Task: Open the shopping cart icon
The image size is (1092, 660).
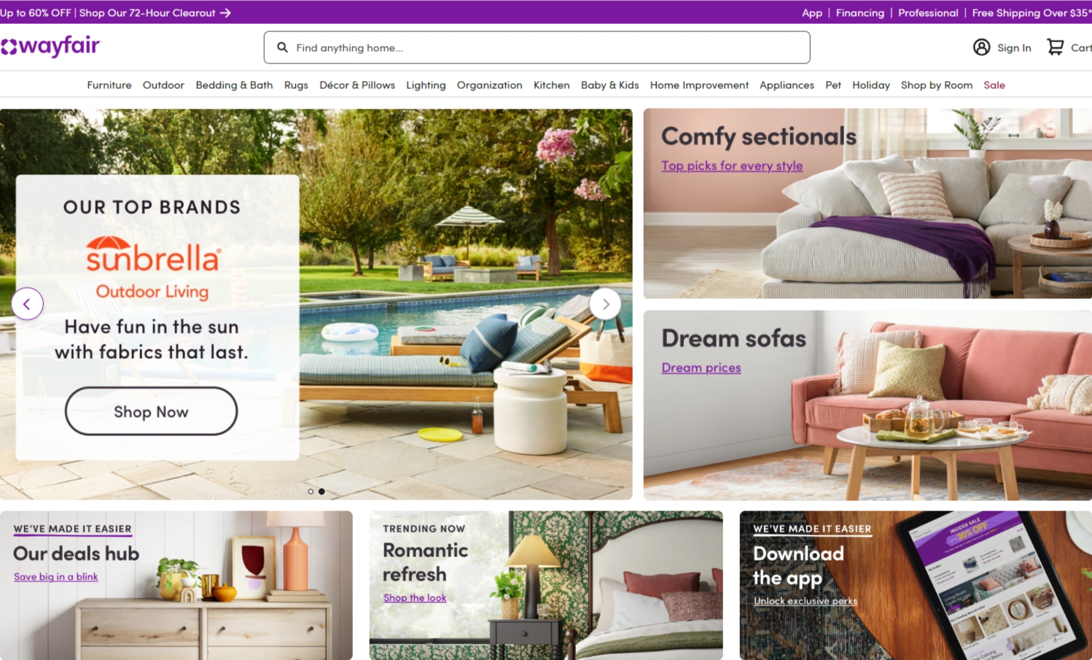Action: pyautogui.click(x=1055, y=47)
